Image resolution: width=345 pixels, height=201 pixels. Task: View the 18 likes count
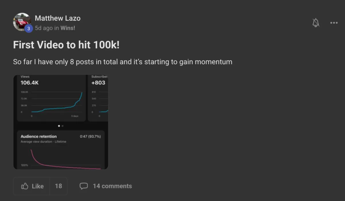[x=58, y=186]
